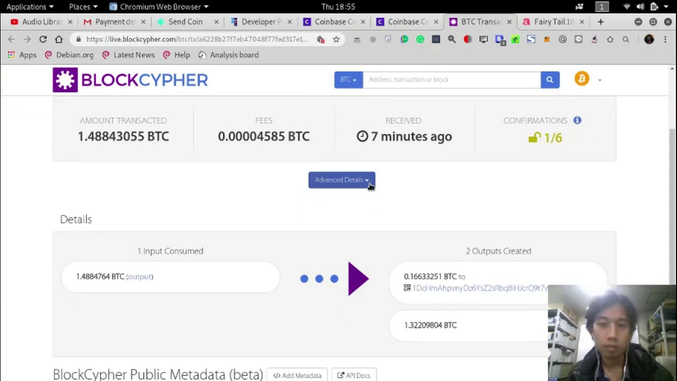This screenshot has height=381, width=677.
Task: Click the 1.32209804 BTC output amount
Action: 431,325
